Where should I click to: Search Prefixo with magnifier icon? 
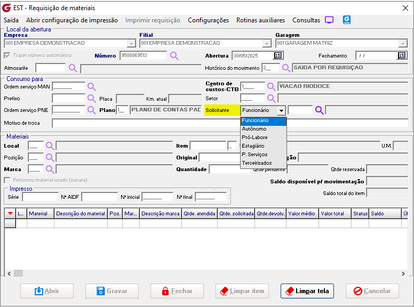[92, 99]
